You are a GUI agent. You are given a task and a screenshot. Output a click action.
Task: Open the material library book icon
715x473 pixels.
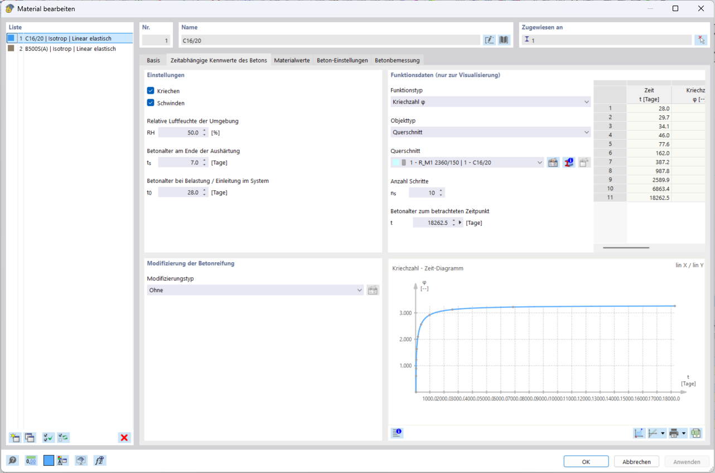504,40
